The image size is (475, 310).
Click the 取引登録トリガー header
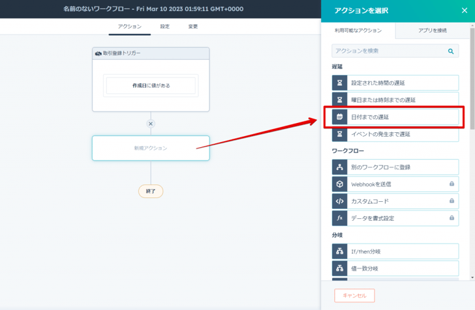tap(151, 53)
